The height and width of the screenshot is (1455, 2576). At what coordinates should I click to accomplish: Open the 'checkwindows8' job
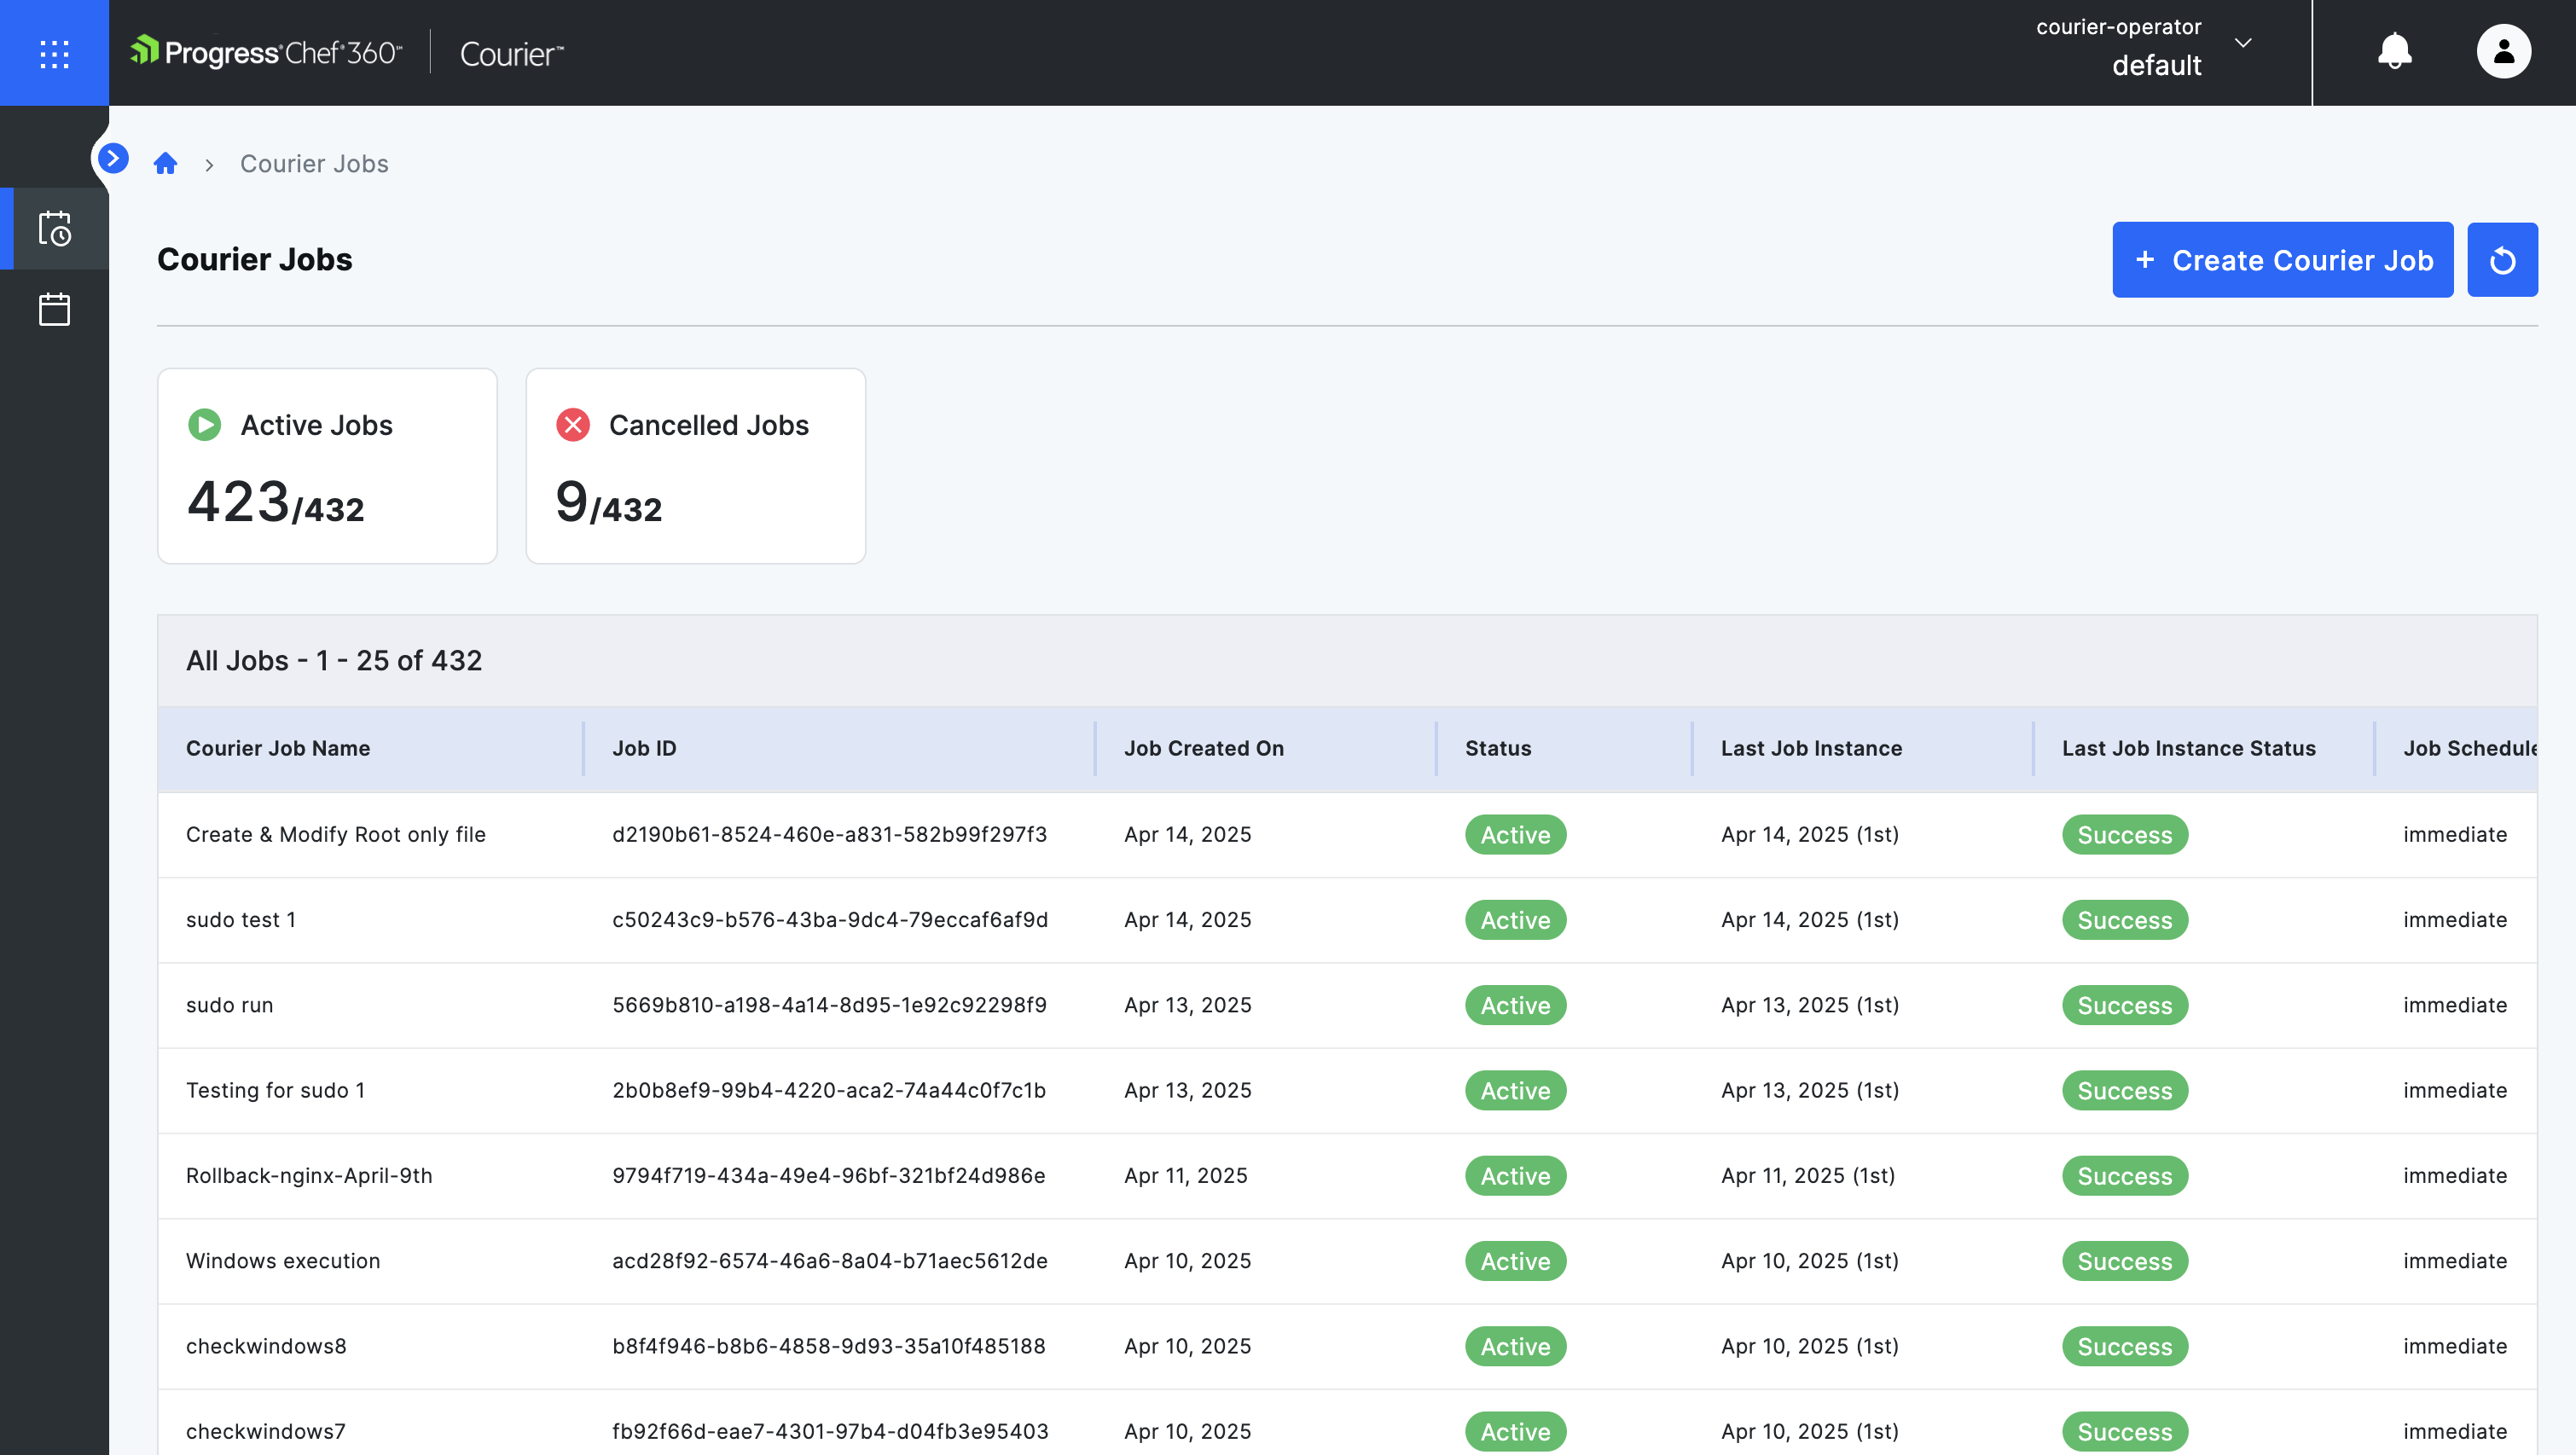coord(266,1346)
